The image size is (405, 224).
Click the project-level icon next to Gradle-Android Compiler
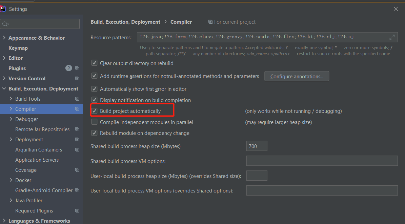77,190
